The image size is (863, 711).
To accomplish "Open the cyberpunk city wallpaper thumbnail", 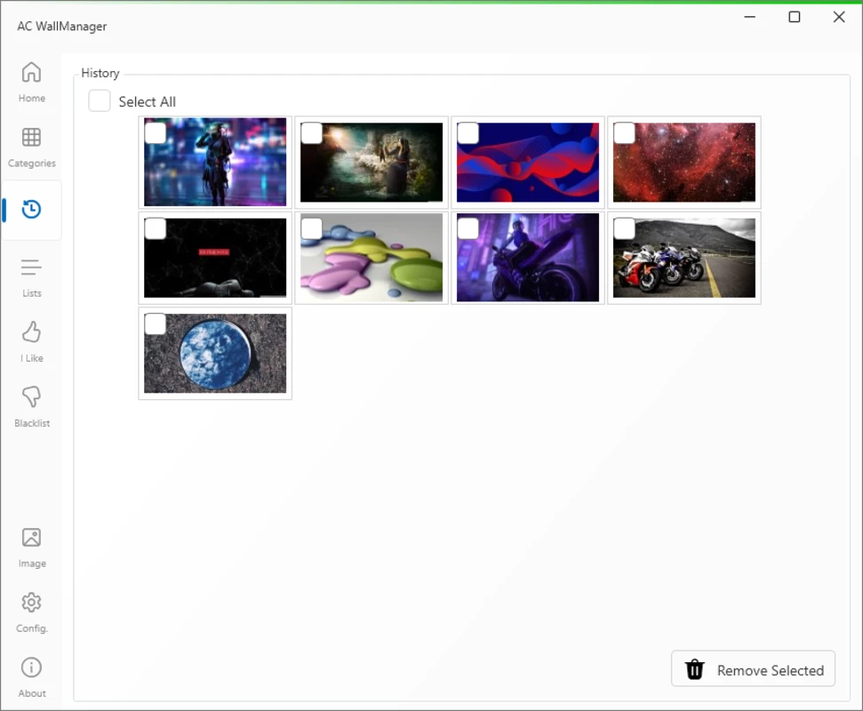I will point(215,163).
